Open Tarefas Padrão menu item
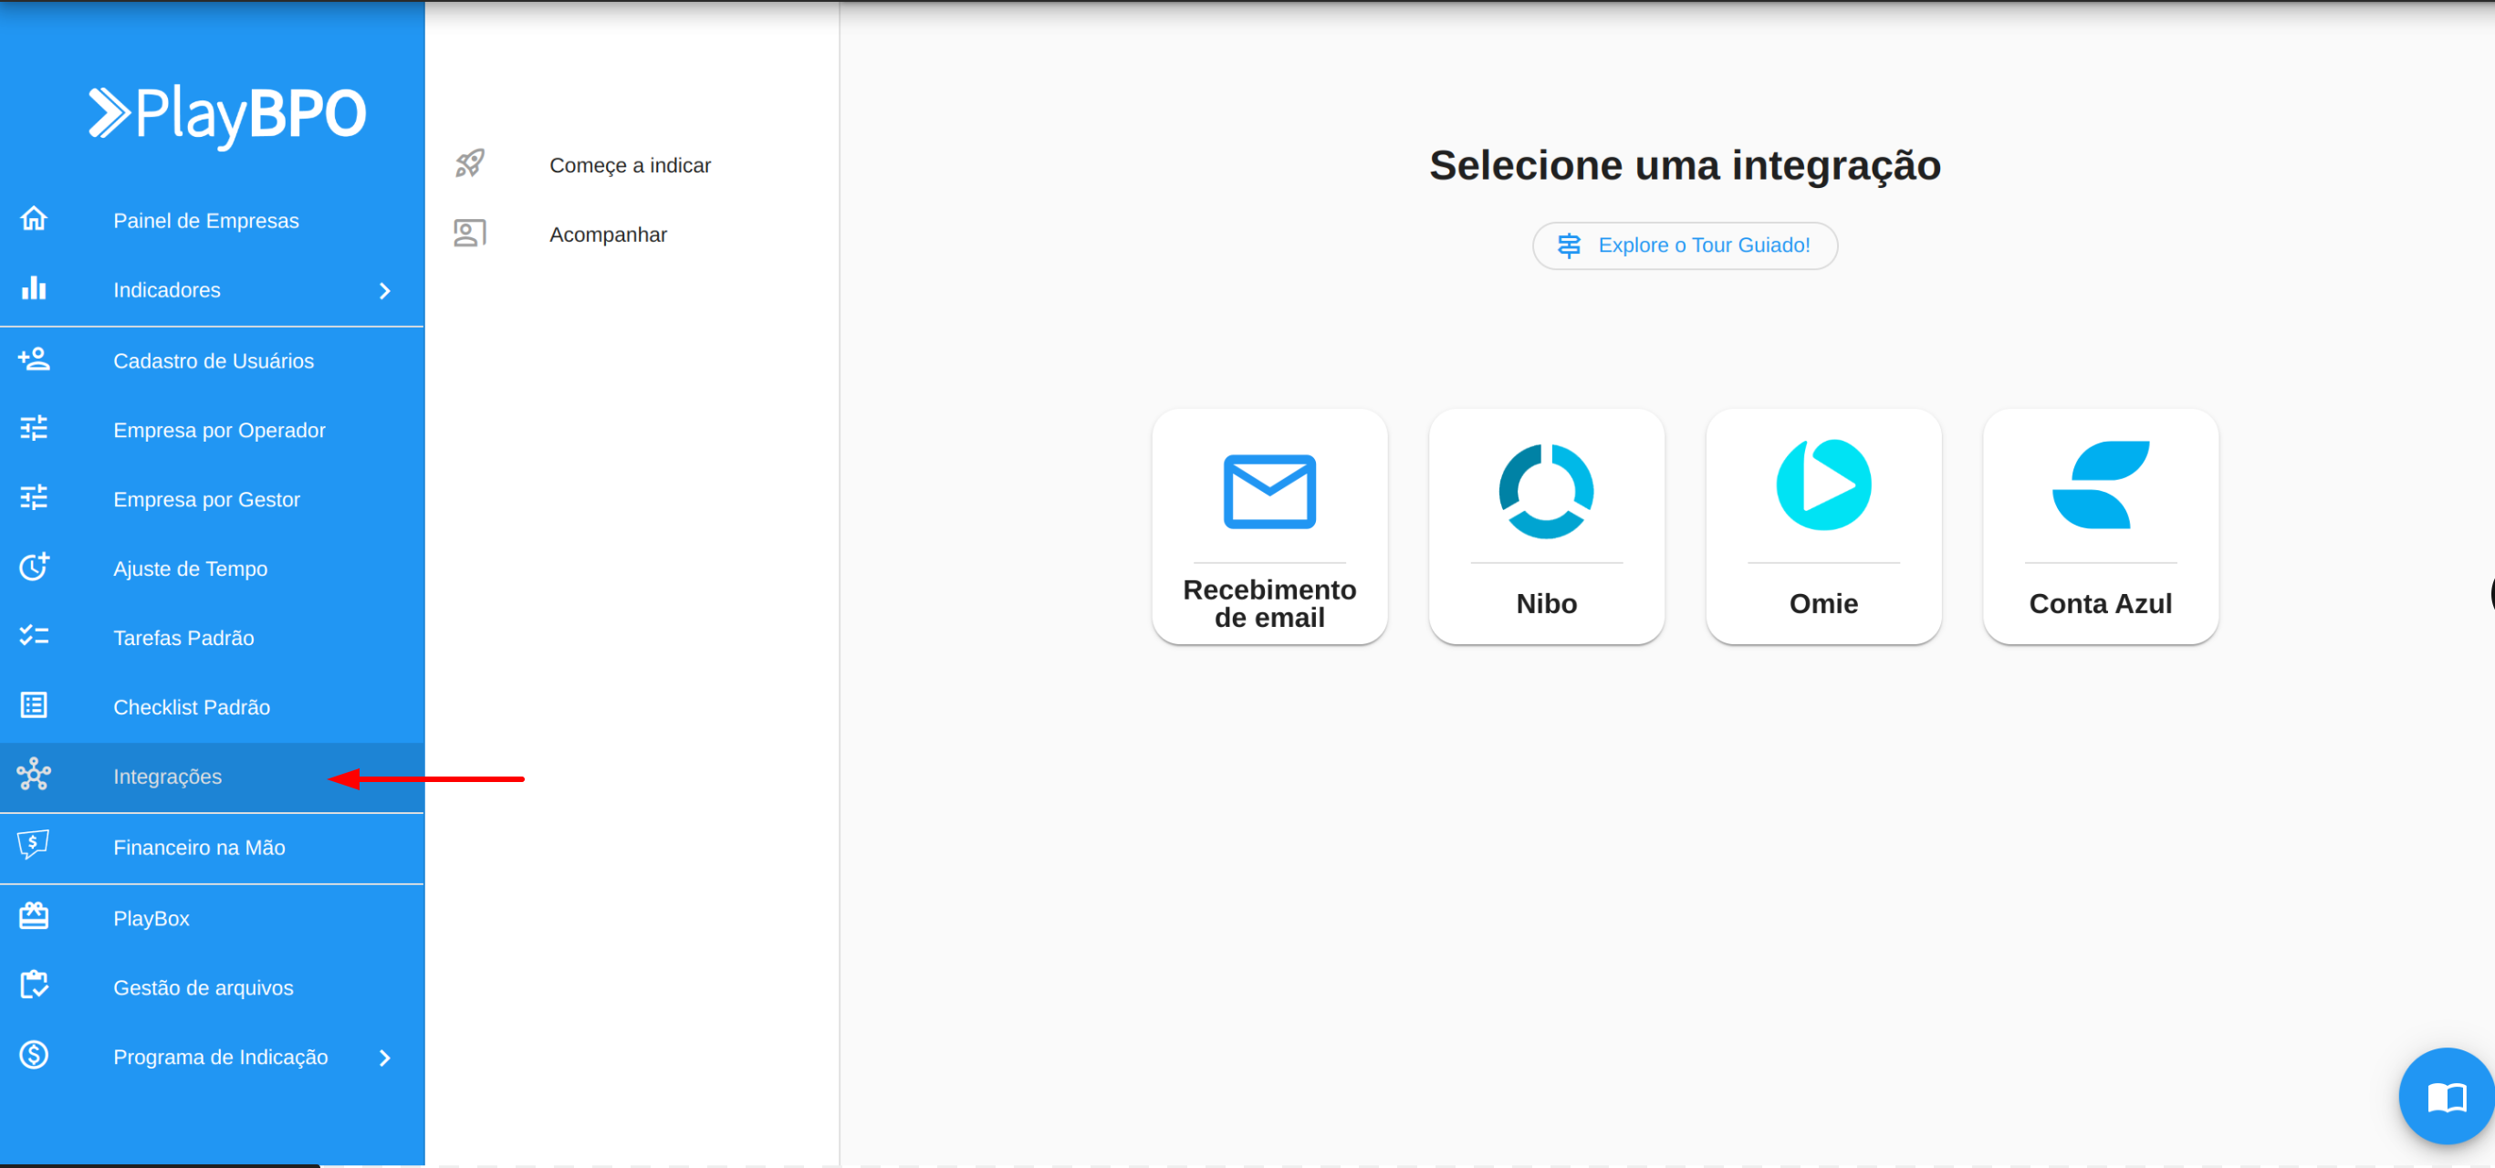 pyautogui.click(x=212, y=638)
